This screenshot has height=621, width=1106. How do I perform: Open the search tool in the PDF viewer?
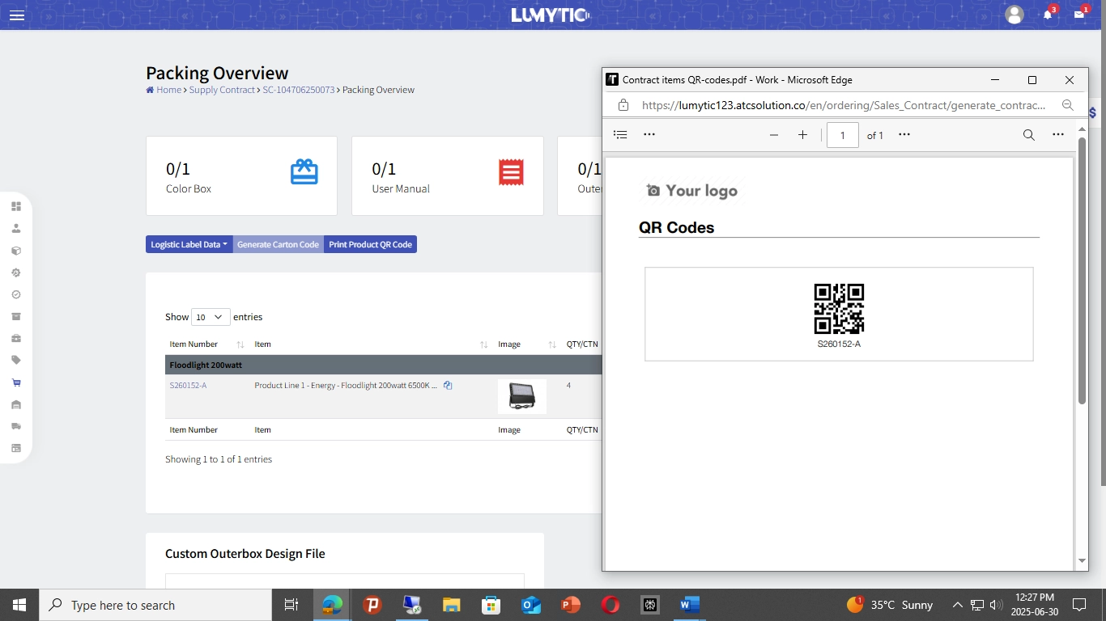click(1028, 135)
